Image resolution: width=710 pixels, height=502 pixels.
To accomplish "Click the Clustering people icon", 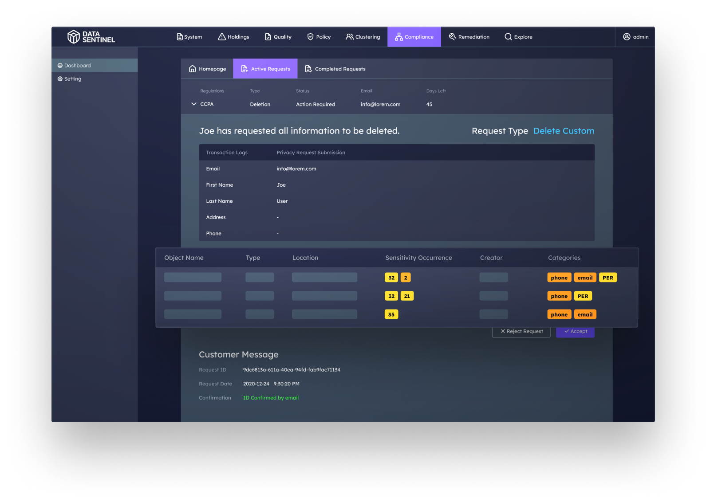I will point(350,37).
